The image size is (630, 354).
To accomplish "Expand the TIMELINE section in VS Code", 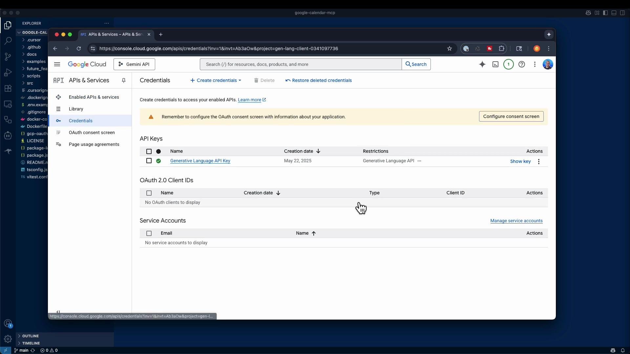I will 31,343.
